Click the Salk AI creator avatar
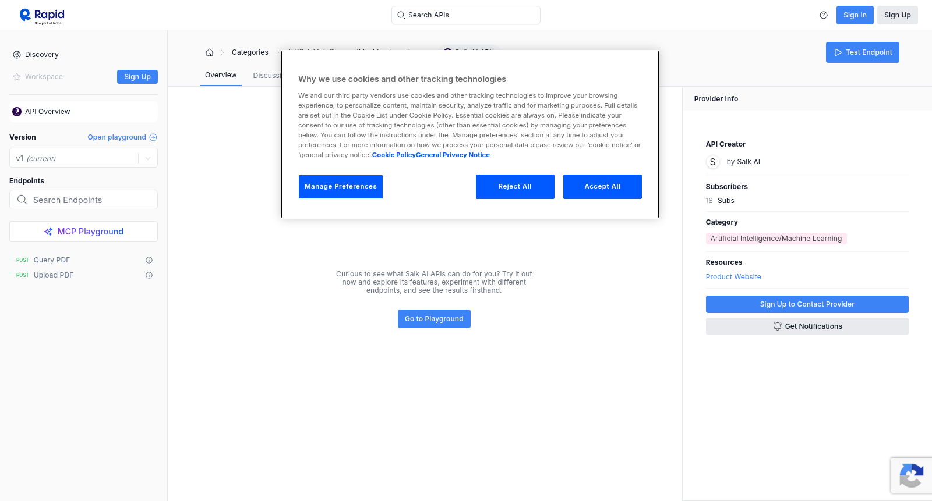The height and width of the screenshot is (501, 932). tap(713, 162)
